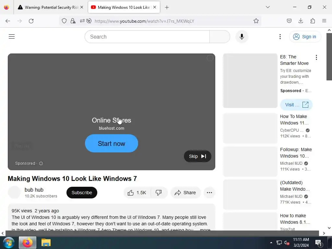Click Firefox icon in taskbar

click(28, 243)
